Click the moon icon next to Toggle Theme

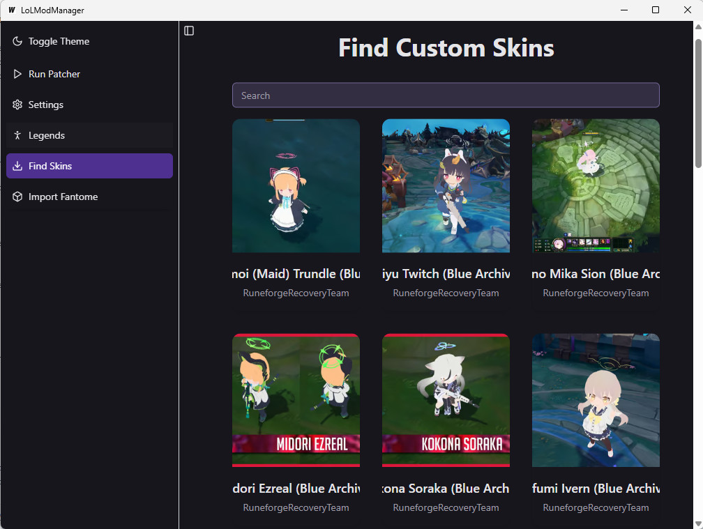(x=16, y=41)
